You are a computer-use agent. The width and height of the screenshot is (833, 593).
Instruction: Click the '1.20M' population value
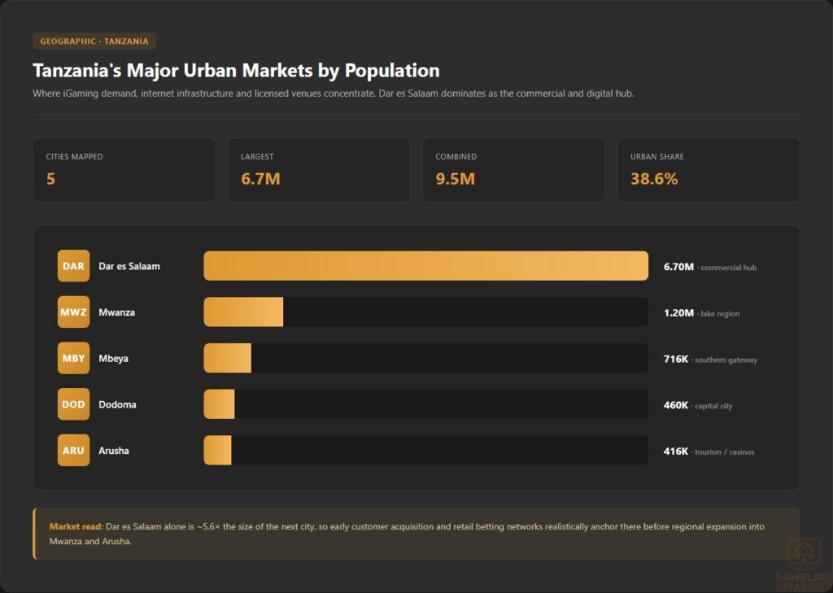point(678,313)
